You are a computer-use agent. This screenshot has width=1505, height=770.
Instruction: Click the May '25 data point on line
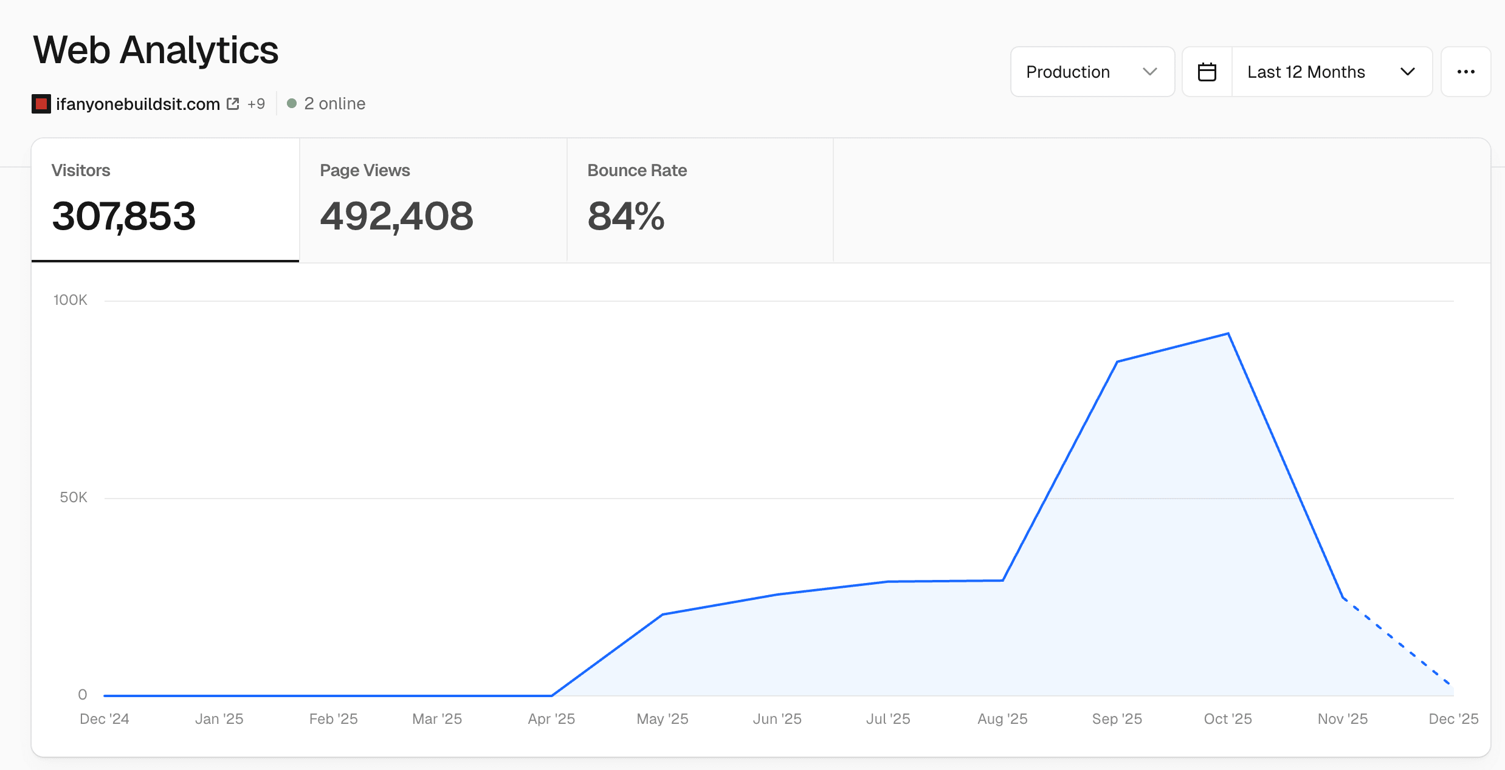[663, 615]
